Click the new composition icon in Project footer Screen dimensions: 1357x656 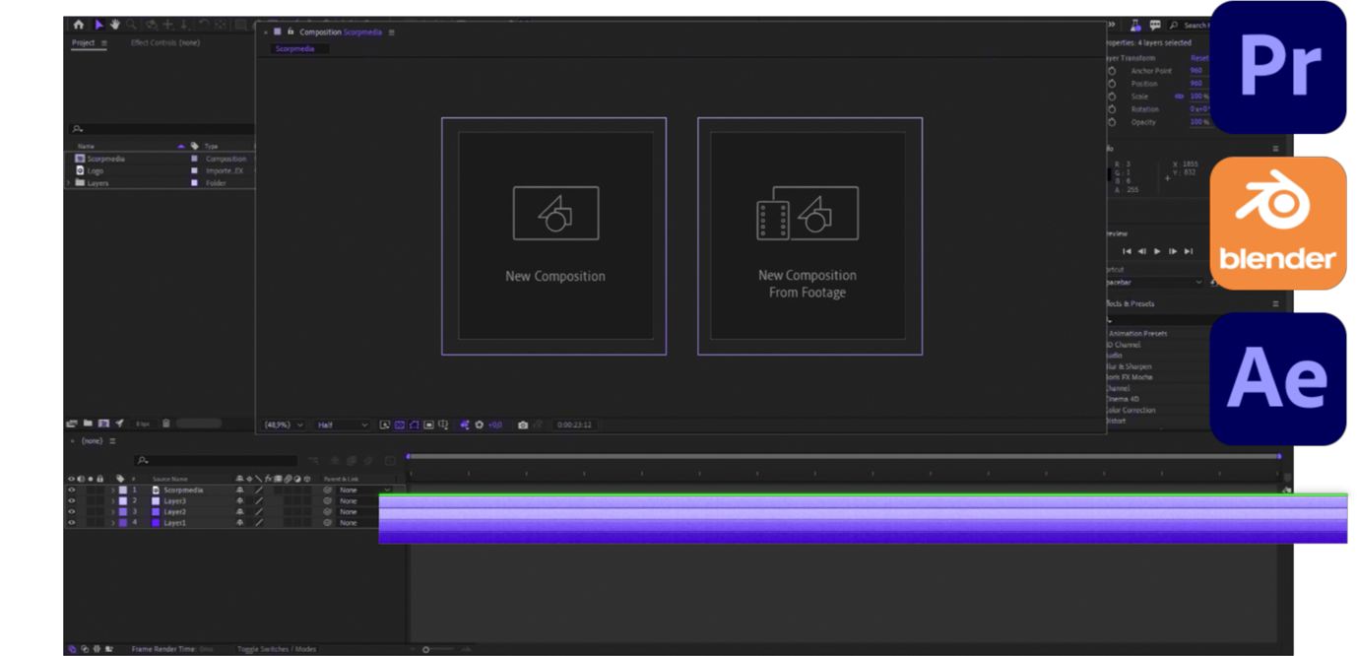103,424
